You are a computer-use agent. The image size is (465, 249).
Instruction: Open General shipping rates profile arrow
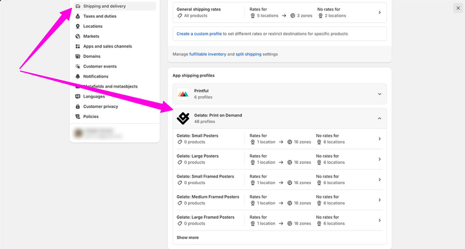(379, 13)
